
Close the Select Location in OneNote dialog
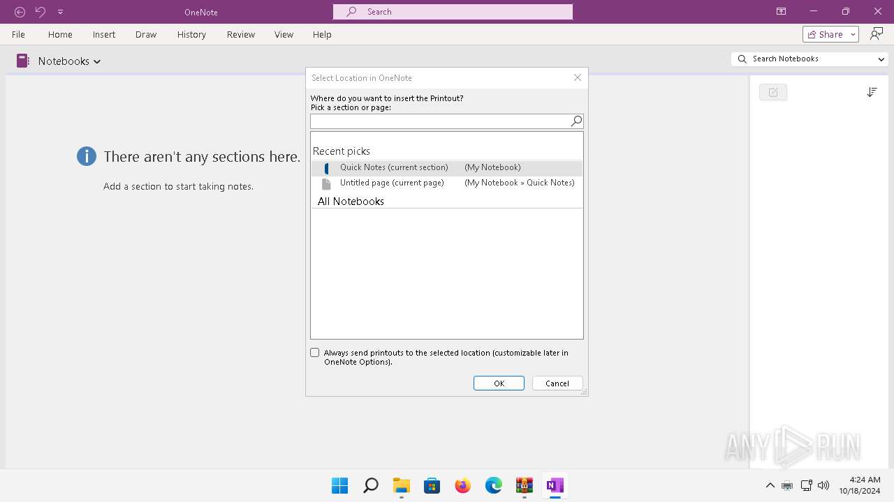pyautogui.click(x=578, y=77)
